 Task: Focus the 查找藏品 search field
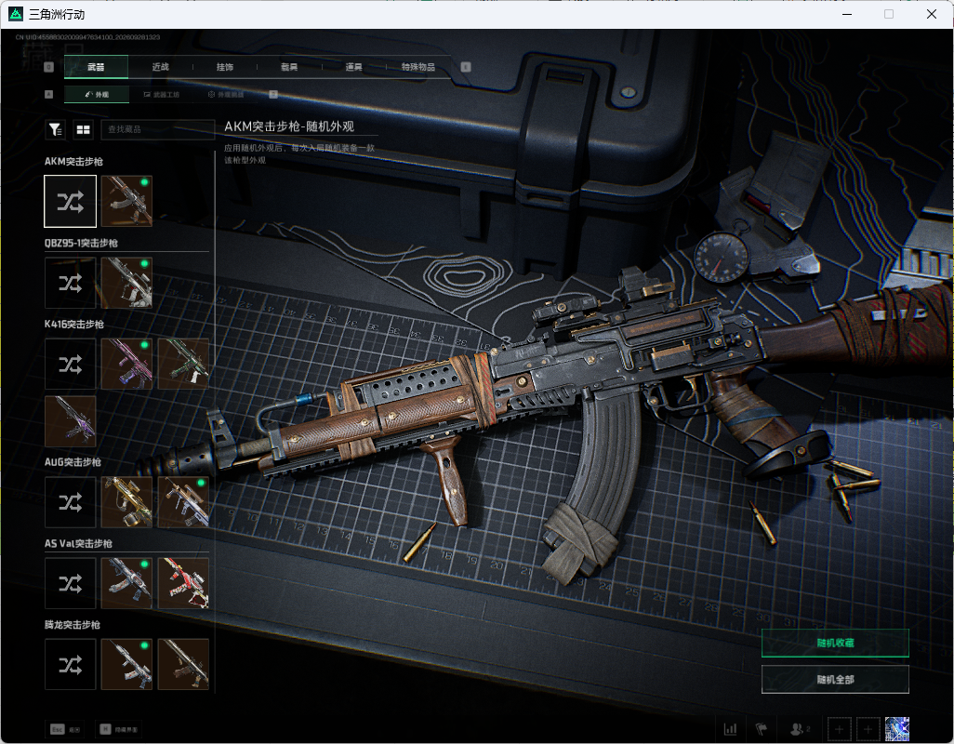(157, 129)
